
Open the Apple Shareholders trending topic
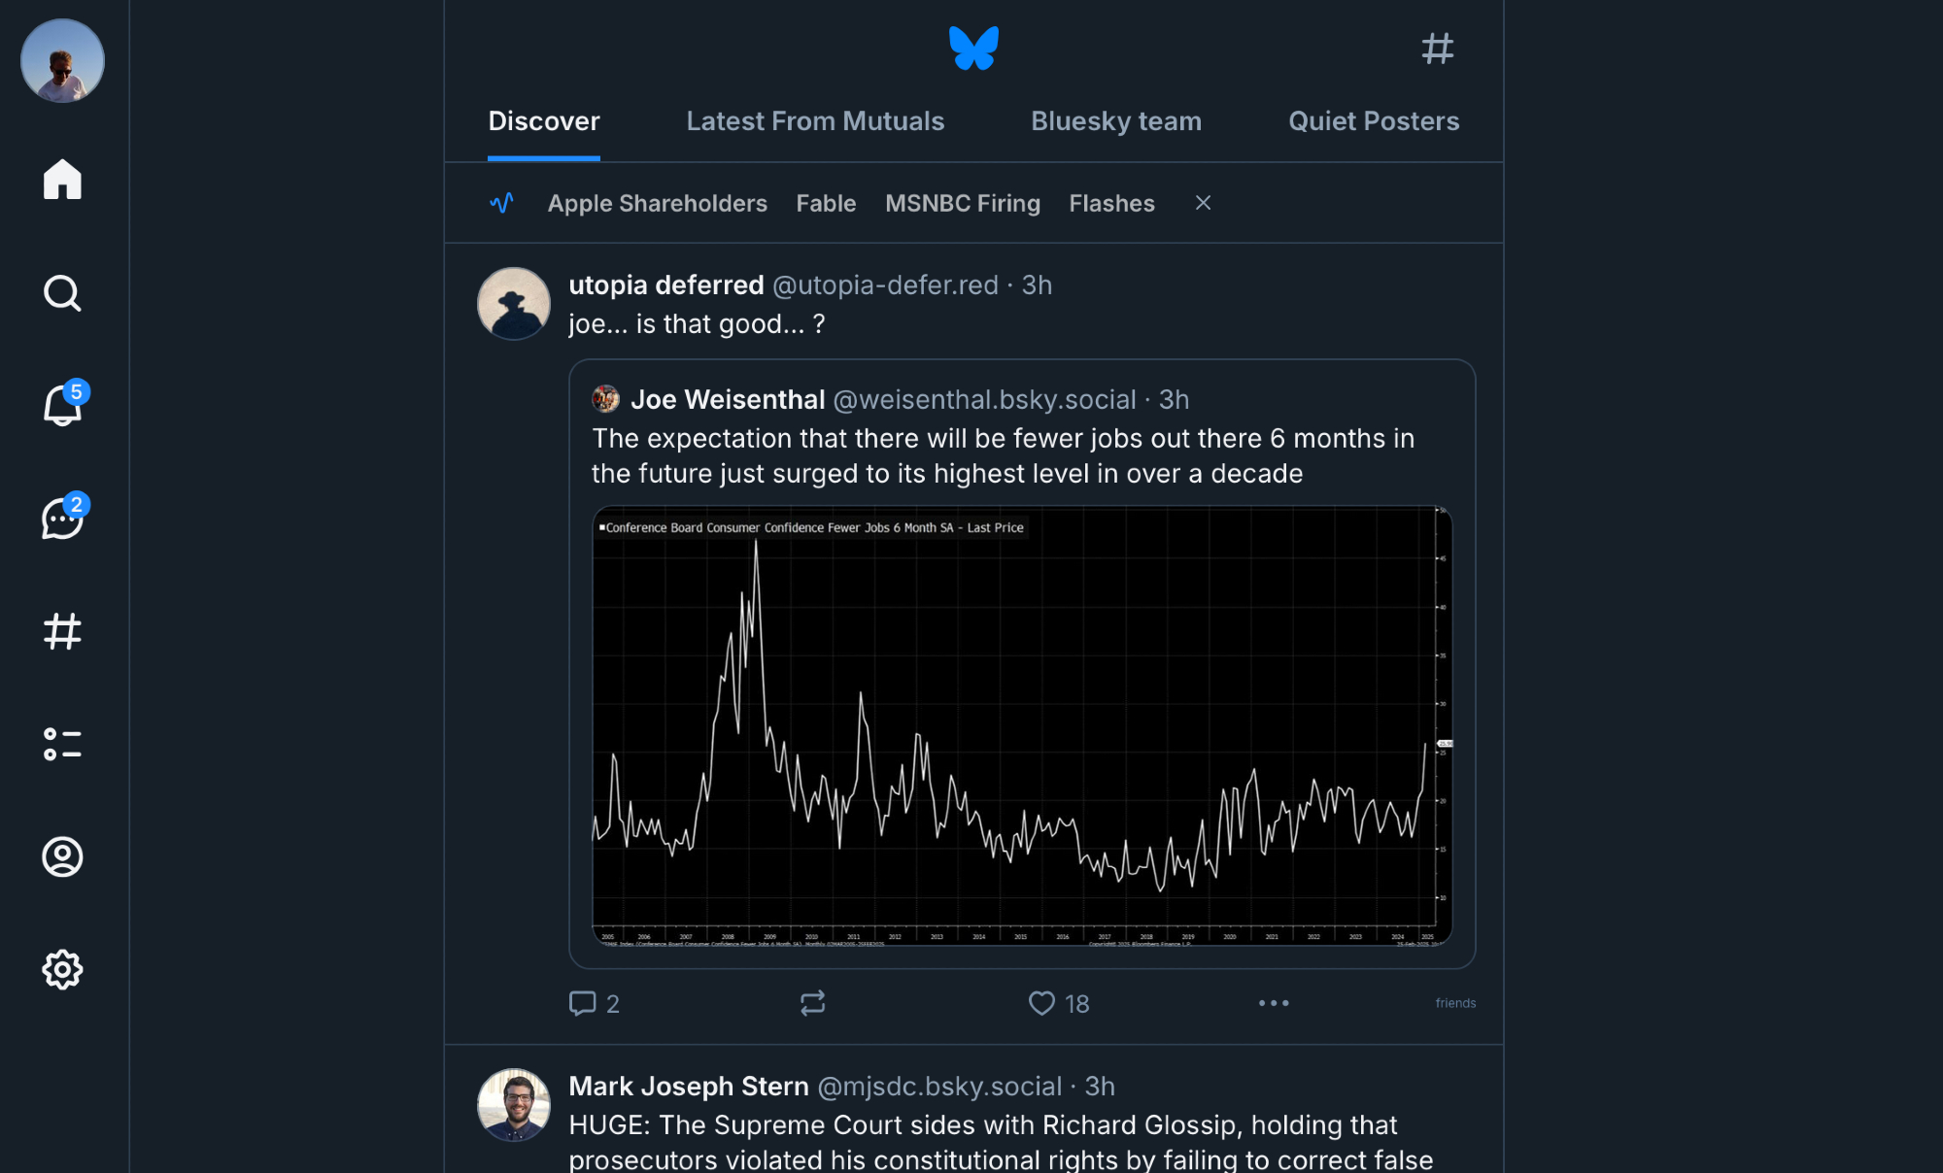[657, 203]
